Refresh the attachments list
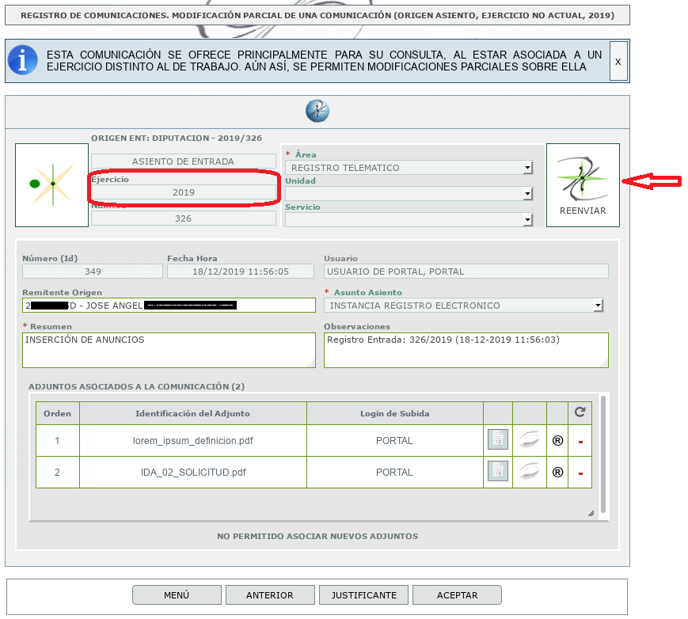688x619 pixels. pyautogui.click(x=580, y=412)
